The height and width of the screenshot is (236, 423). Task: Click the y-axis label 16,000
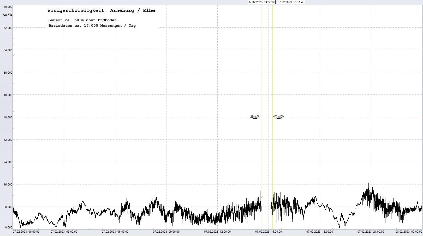tap(8, 184)
